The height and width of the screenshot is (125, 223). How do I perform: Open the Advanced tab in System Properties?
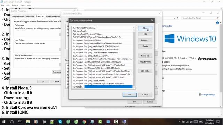tap(40, 16)
